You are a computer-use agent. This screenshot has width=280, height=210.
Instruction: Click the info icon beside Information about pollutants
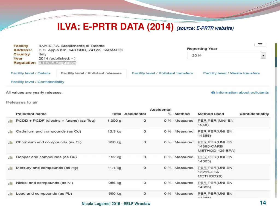click(213, 92)
